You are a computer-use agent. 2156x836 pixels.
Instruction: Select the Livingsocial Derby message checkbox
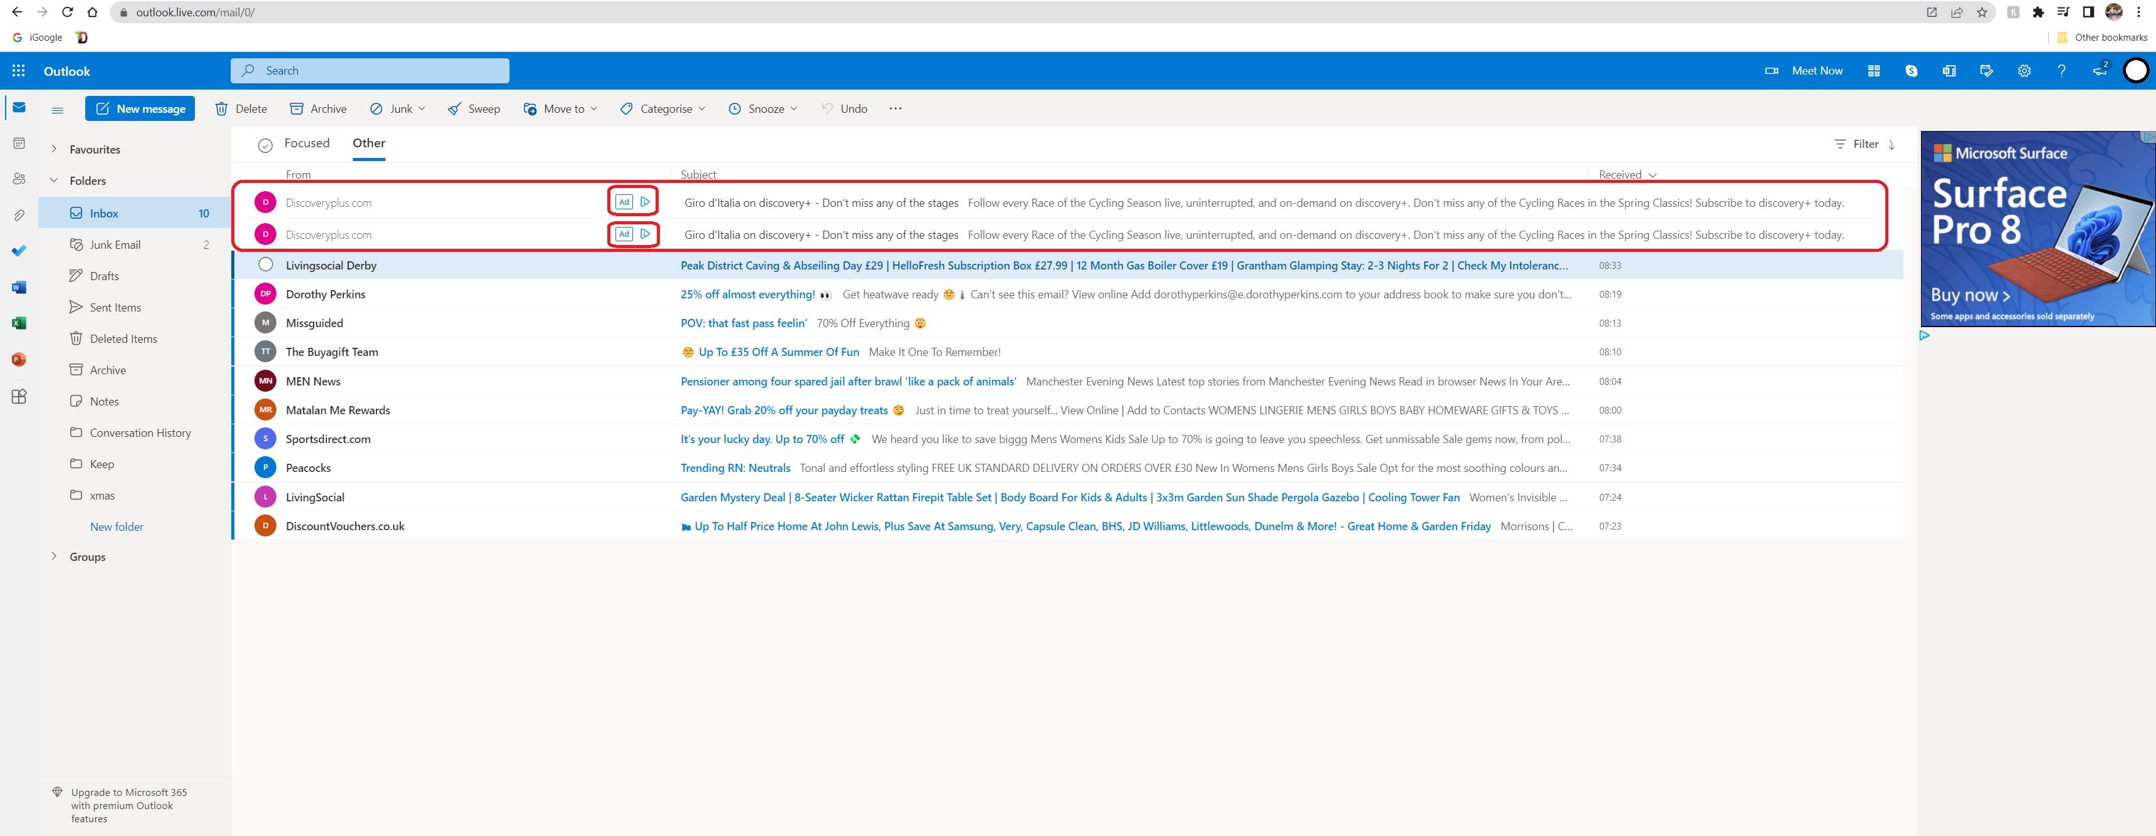[265, 264]
